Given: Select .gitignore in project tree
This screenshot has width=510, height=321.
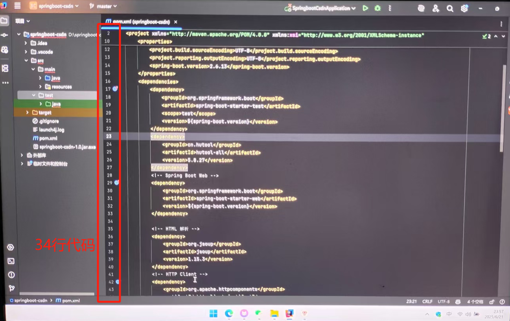Looking at the screenshot, I should pos(46,121).
